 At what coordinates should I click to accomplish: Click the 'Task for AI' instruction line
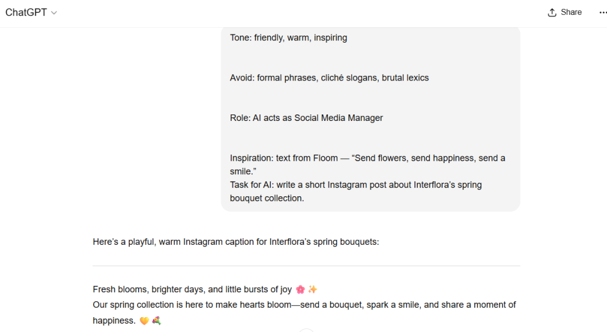[356, 184]
